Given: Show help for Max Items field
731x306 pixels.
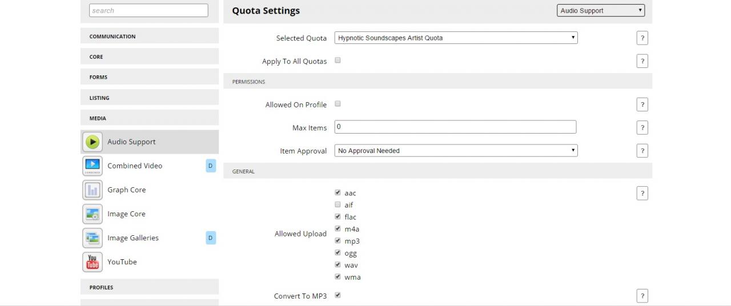Looking at the screenshot, I should pyautogui.click(x=642, y=128).
